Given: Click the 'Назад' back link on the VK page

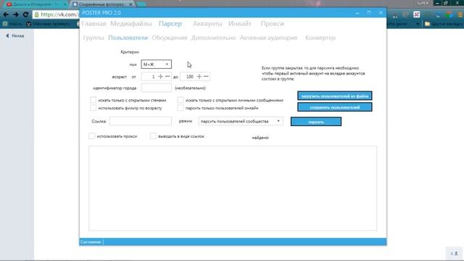Looking at the screenshot, I should [15, 36].
